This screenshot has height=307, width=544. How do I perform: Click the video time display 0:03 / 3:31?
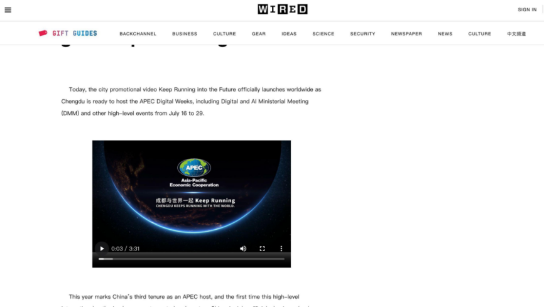(125, 249)
